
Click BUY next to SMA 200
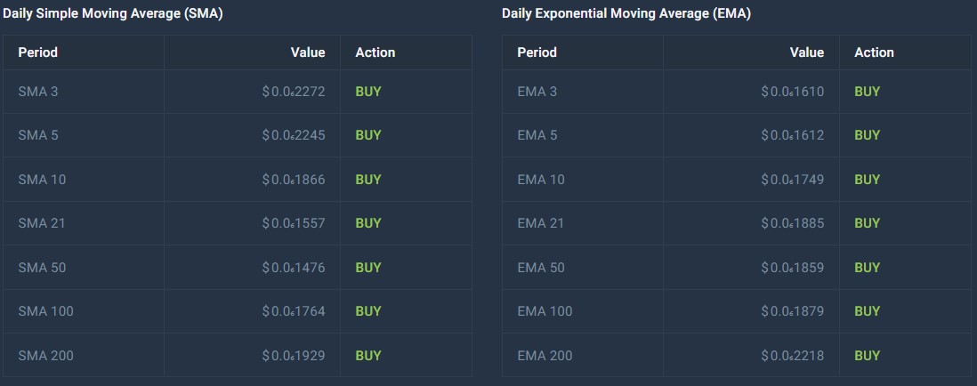pyautogui.click(x=367, y=356)
